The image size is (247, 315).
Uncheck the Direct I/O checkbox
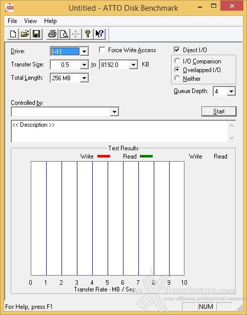[x=177, y=50]
